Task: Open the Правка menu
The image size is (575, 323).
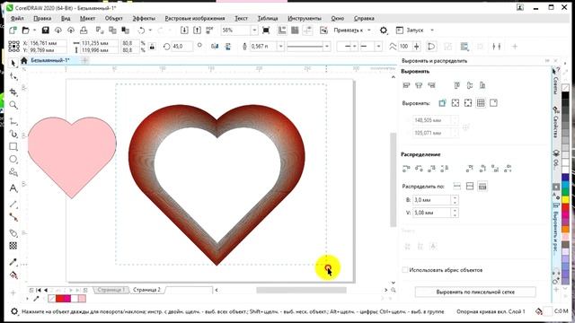Action: (x=42, y=18)
